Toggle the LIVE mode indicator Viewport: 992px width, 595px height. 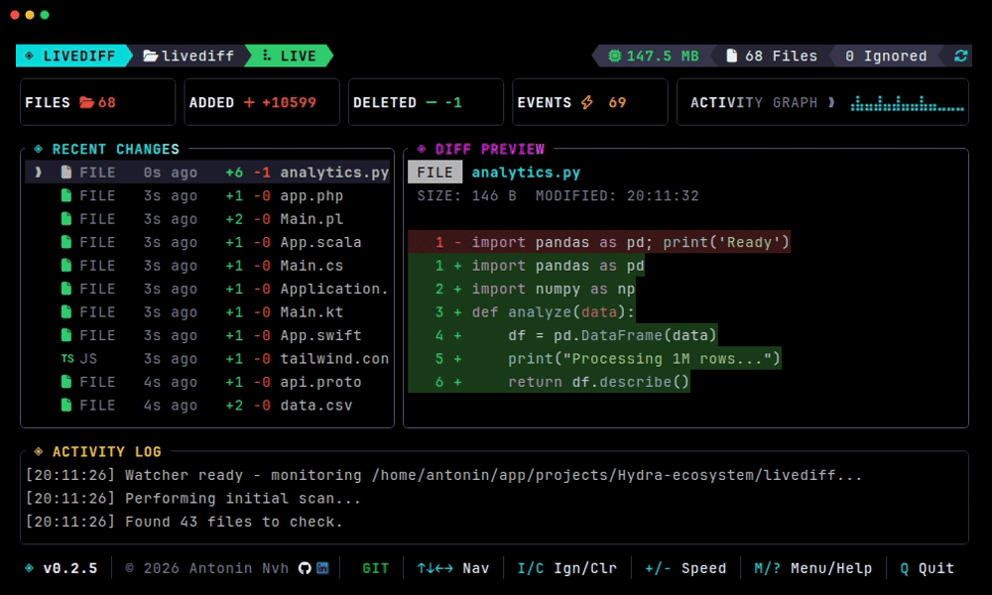click(x=290, y=56)
